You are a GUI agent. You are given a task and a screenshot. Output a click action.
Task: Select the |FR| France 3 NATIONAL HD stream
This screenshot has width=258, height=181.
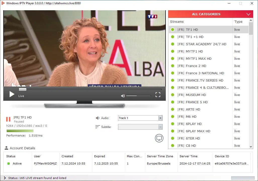click(209, 73)
